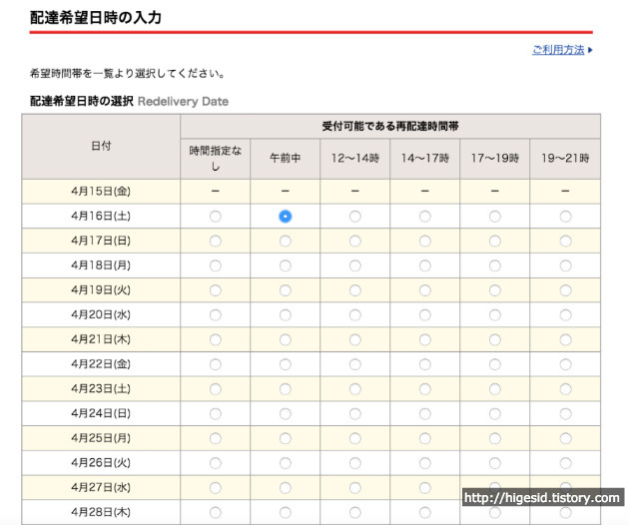This screenshot has width=629, height=525.
Task: Choose 4月23日 14〜17時 radio button
Action: pos(425,389)
